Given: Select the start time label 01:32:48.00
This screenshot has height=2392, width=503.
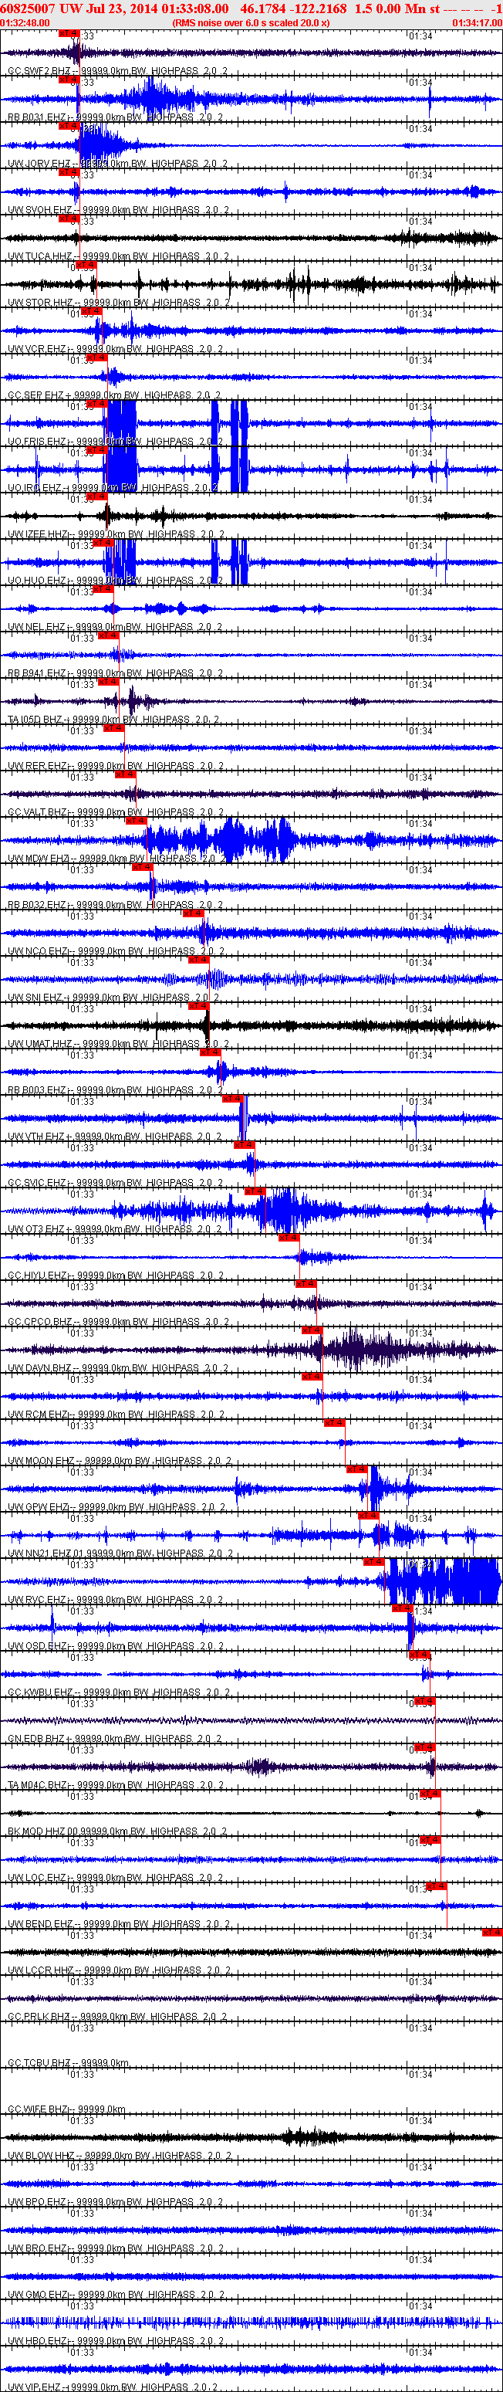Looking at the screenshot, I should pos(25,22).
